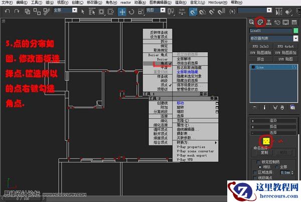This screenshot has width=301, height=202.
Task: Pick the Rectangular Selection Region icon
Action: pos(101,12)
